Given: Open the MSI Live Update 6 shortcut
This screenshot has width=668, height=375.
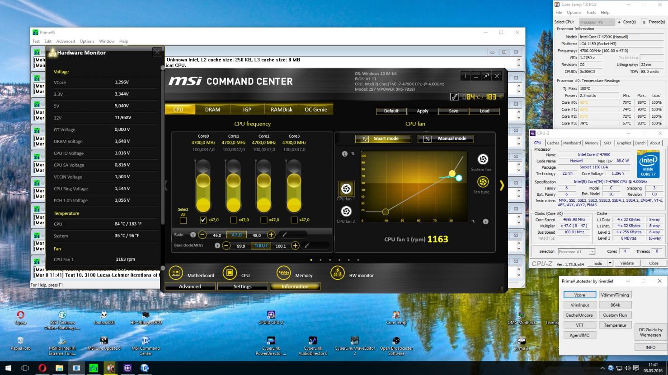Looking at the screenshot, I should click(x=104, y=343).
